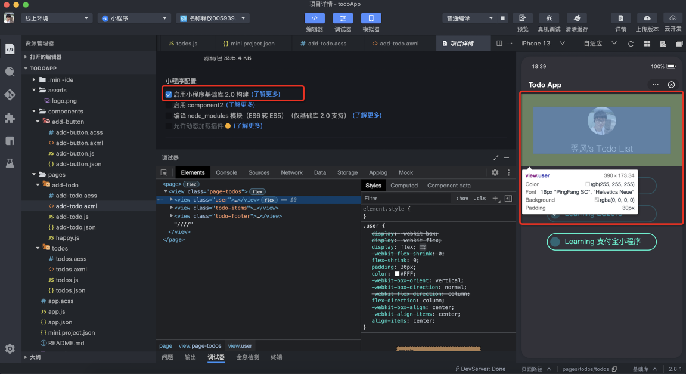Viewport: 686px width, 374px height.
Task: Open the debugger's vertical three-dot menu
Action: click(x=508, y=172)
